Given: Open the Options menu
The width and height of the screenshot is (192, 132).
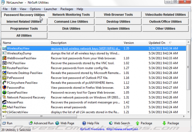Looking at the screenshot, I should 35,9.
